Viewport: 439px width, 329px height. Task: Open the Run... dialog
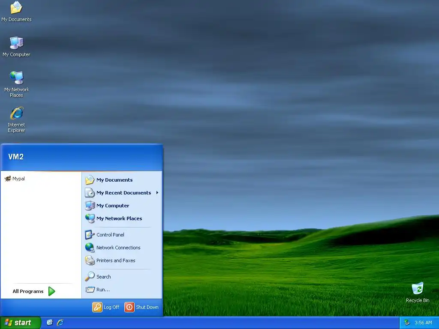point(123,290)
